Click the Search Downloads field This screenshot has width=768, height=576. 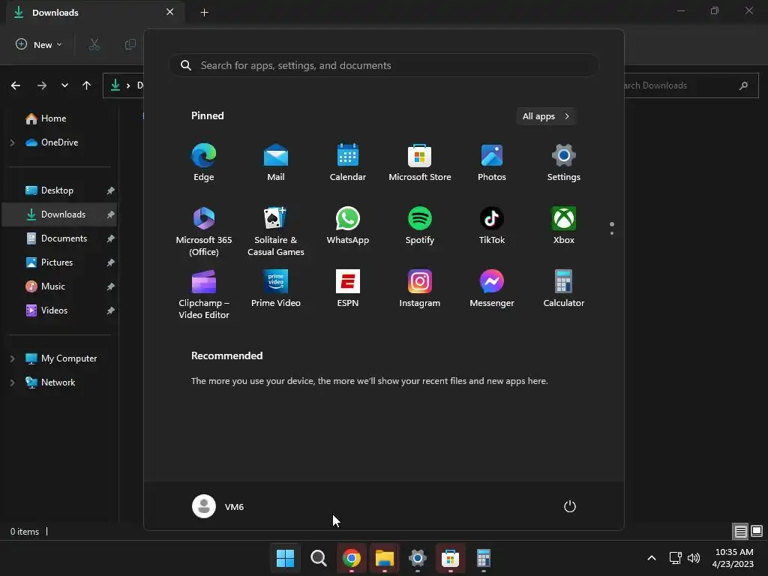pos(691,85)
